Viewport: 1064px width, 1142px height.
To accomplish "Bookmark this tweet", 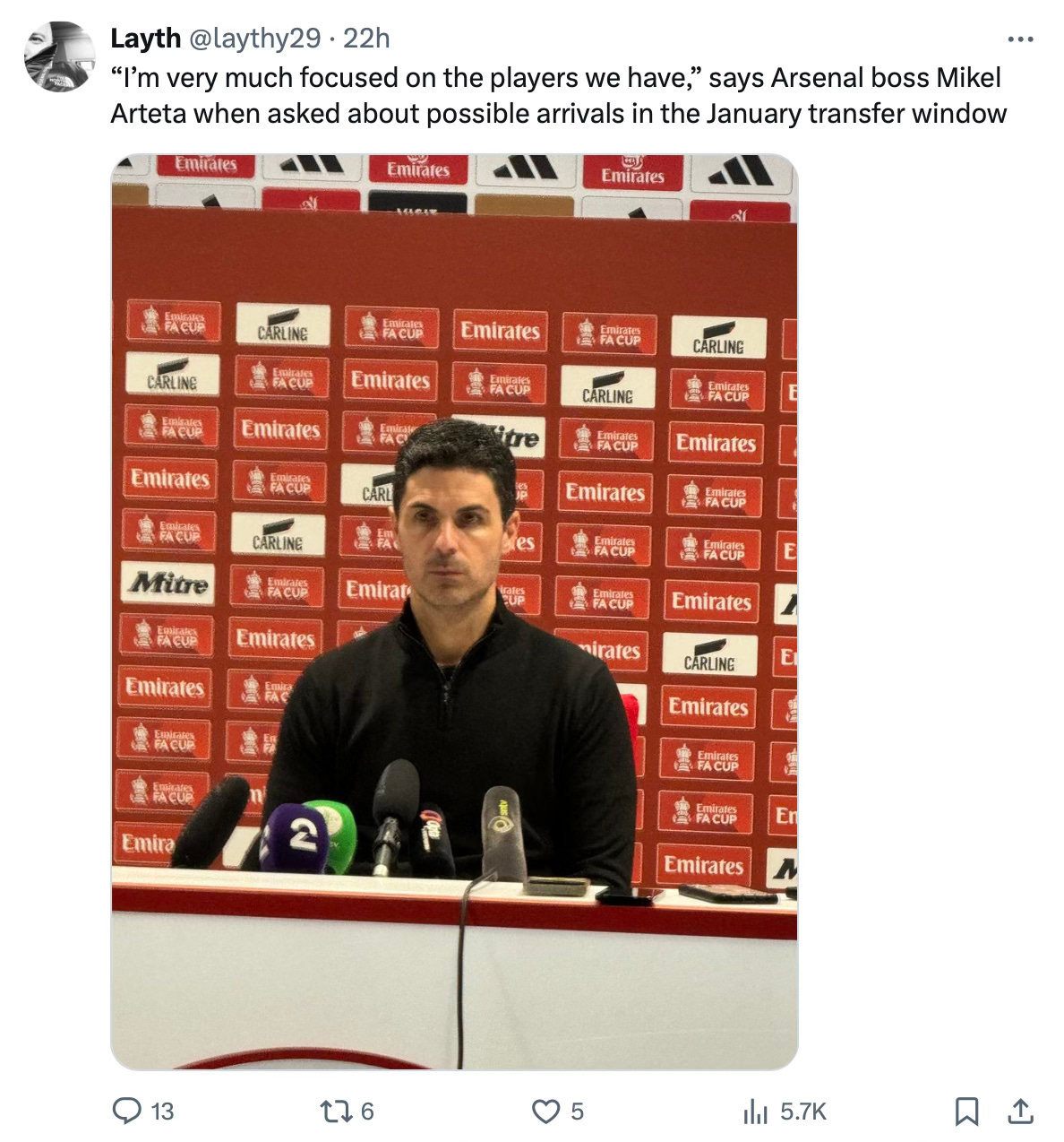I will (966, 1112).
